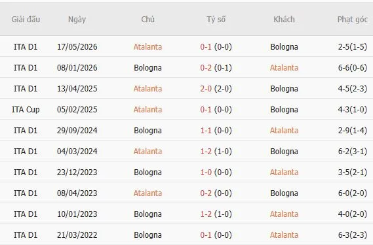Open Atalanta home team on 08/04/2023
Screen dimensions: 373x245
pyautogui.click(x=147, y=193)
